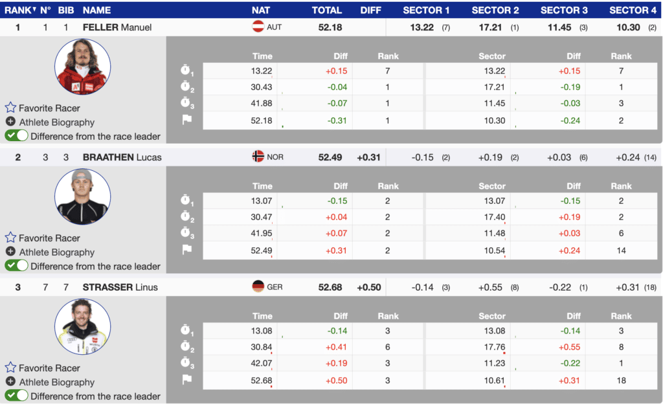Screen dimensions: 663x404
Task: Click the Austria flag icon next to AUT
Action: tap(258, 27)
